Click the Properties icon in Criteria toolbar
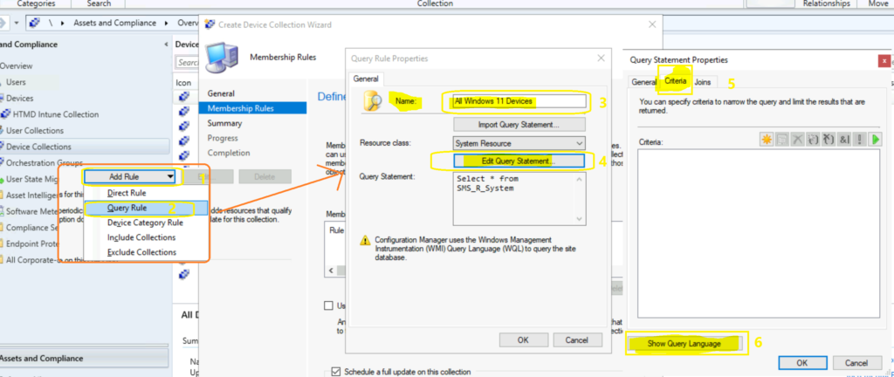894x377 pixels. coord(781,140)
